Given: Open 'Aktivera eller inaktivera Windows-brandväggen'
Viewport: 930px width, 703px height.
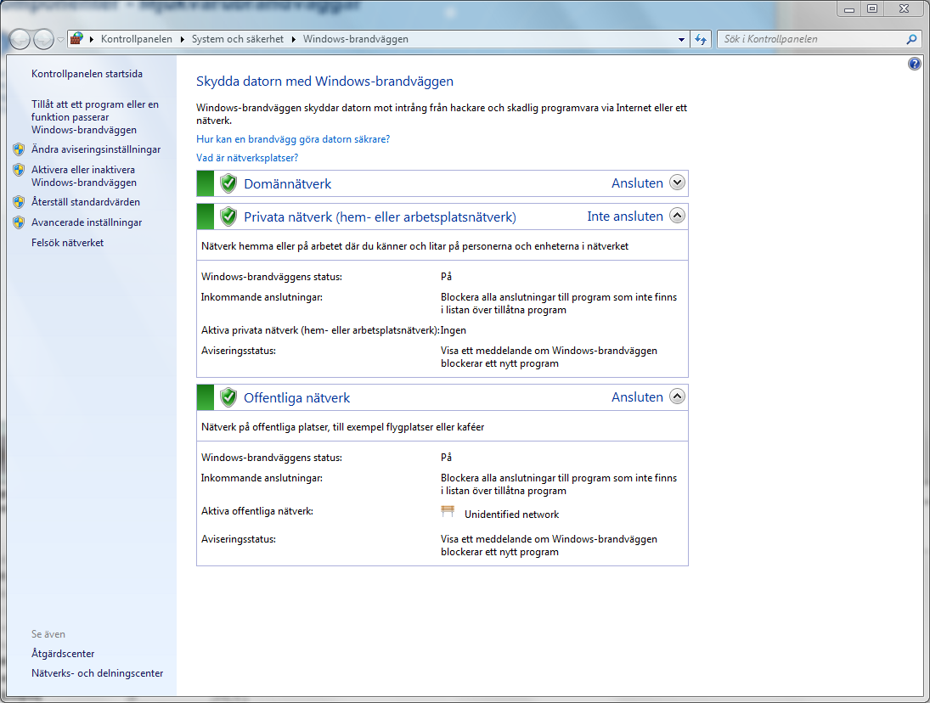Looking at the screenshot, I should 83,176.
